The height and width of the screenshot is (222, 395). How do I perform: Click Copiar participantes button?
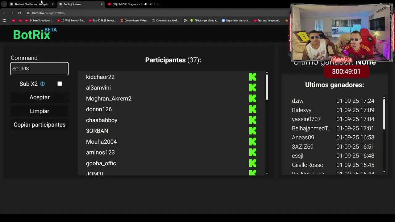39,125
